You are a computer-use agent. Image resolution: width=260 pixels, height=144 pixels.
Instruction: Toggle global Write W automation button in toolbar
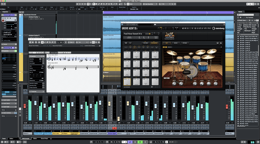pyautogui.click(x=85, y=4)
